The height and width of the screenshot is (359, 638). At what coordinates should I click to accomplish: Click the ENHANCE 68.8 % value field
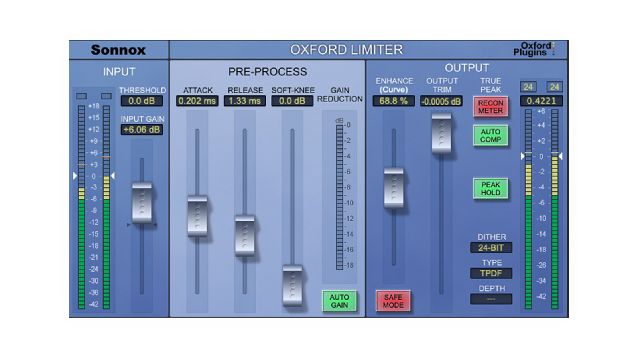pos(394,101)
